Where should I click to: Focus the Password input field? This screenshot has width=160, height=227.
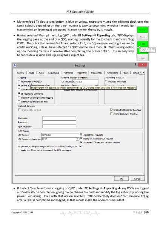[x=59, y=122]
